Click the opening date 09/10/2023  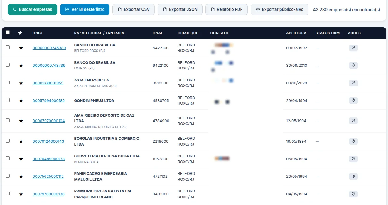click(296, 83)
